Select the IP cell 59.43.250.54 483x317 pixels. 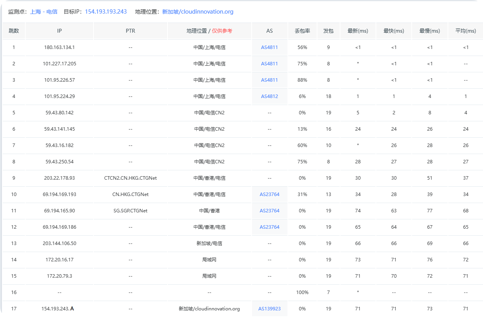(x=60, y=162)
